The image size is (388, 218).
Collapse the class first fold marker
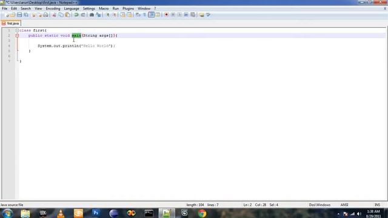(17, 30)
